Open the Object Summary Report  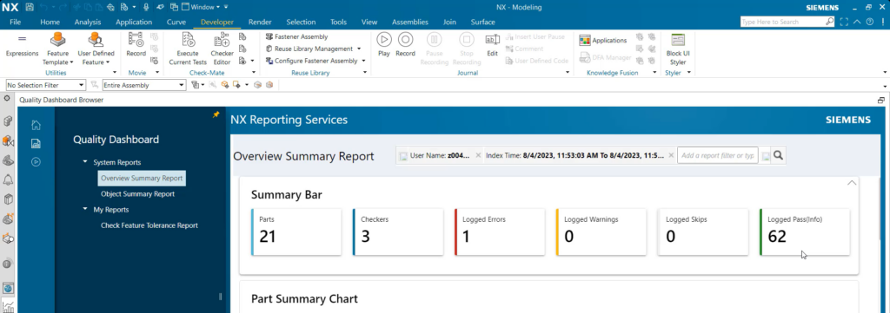[x=138, y=194]
